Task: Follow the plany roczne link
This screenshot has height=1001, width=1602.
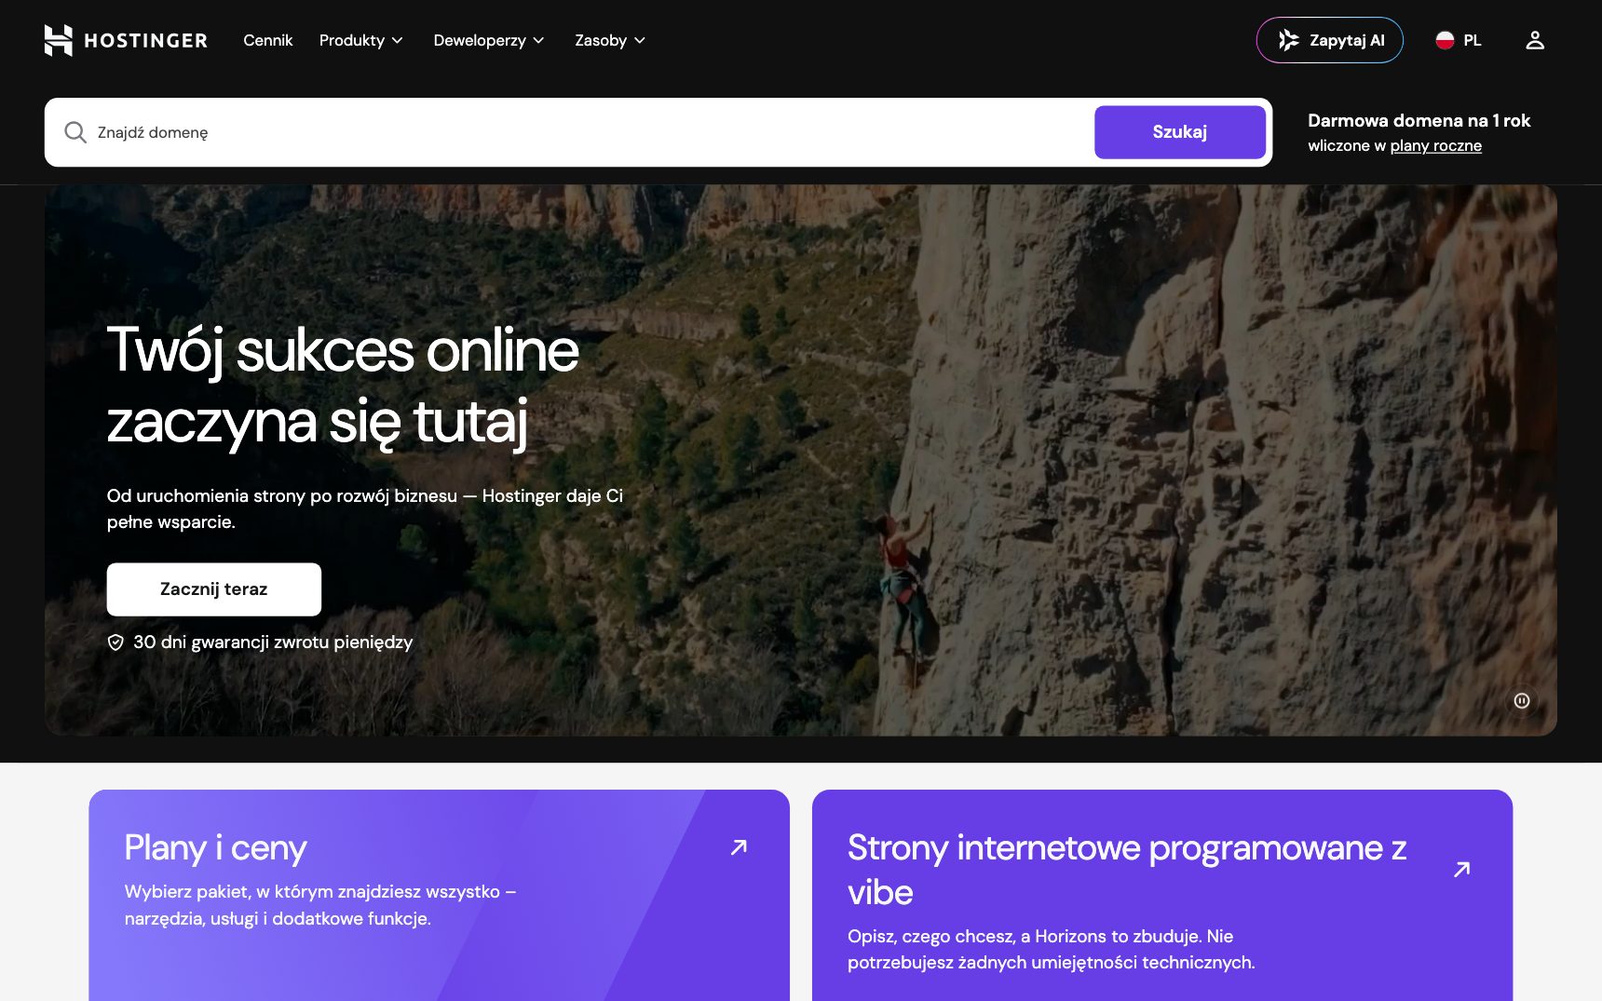Action: [1436, 146]
